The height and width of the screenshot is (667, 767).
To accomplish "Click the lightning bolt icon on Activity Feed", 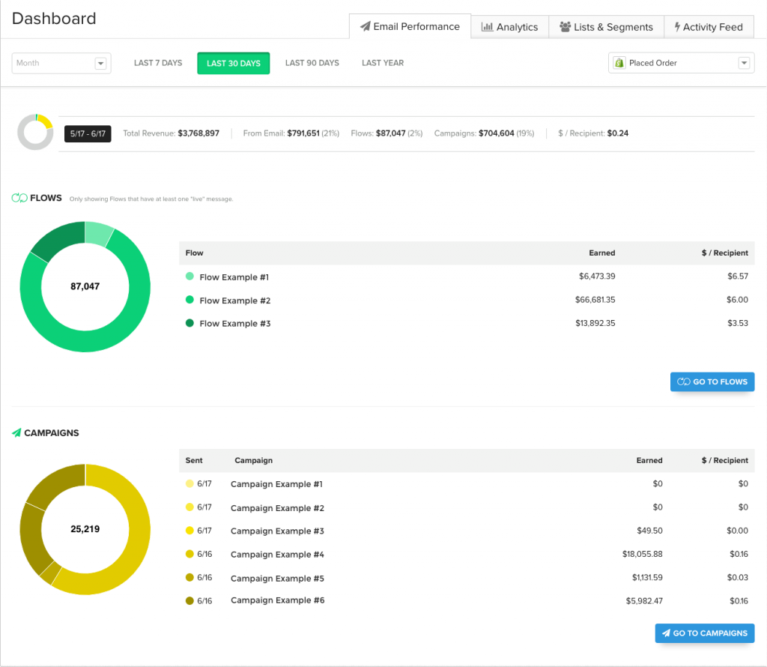I will pyautogui.click(x=677, y=27).
